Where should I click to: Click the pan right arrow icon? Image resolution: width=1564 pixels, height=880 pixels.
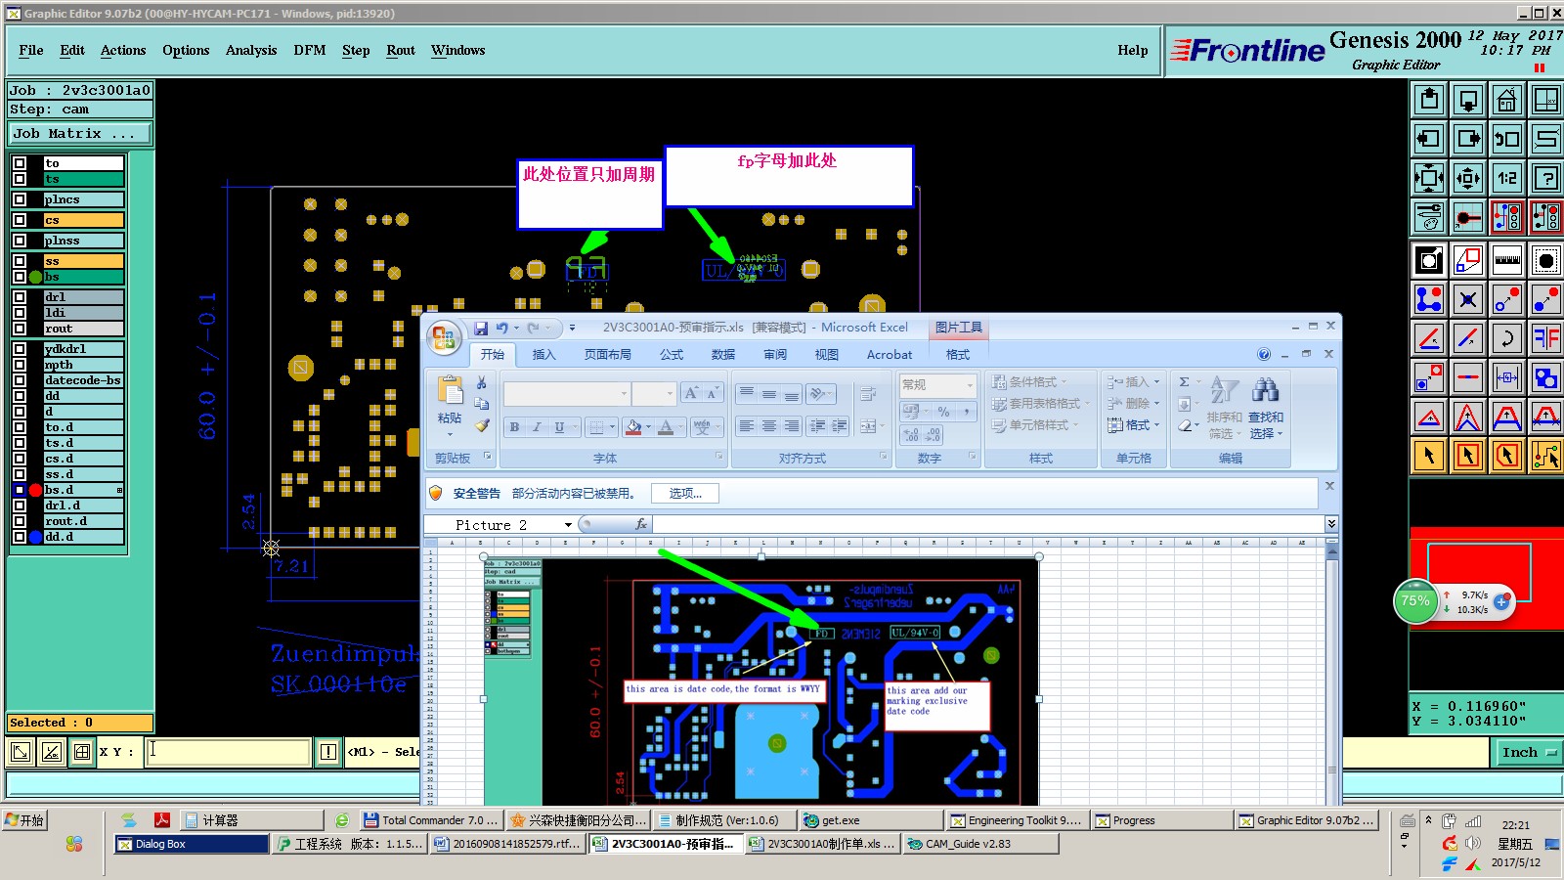1468,139
